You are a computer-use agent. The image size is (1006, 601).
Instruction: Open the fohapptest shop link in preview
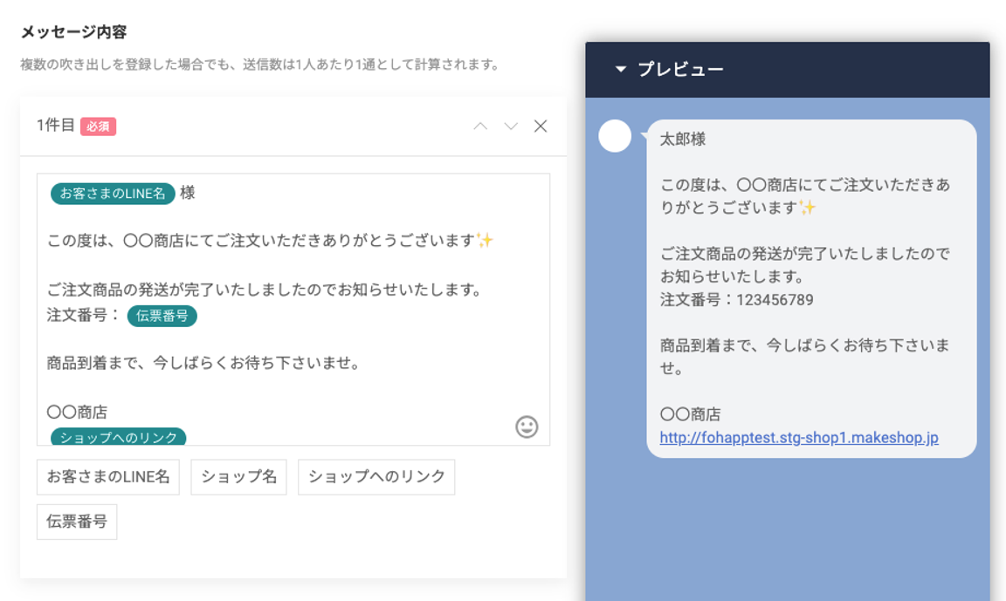click(799, 438)
